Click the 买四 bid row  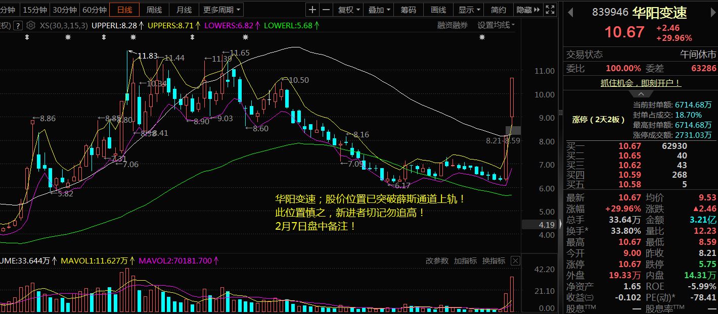[640, 175]
